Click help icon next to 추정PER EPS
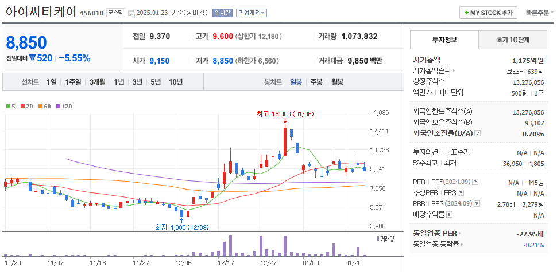 pos(461,193)
